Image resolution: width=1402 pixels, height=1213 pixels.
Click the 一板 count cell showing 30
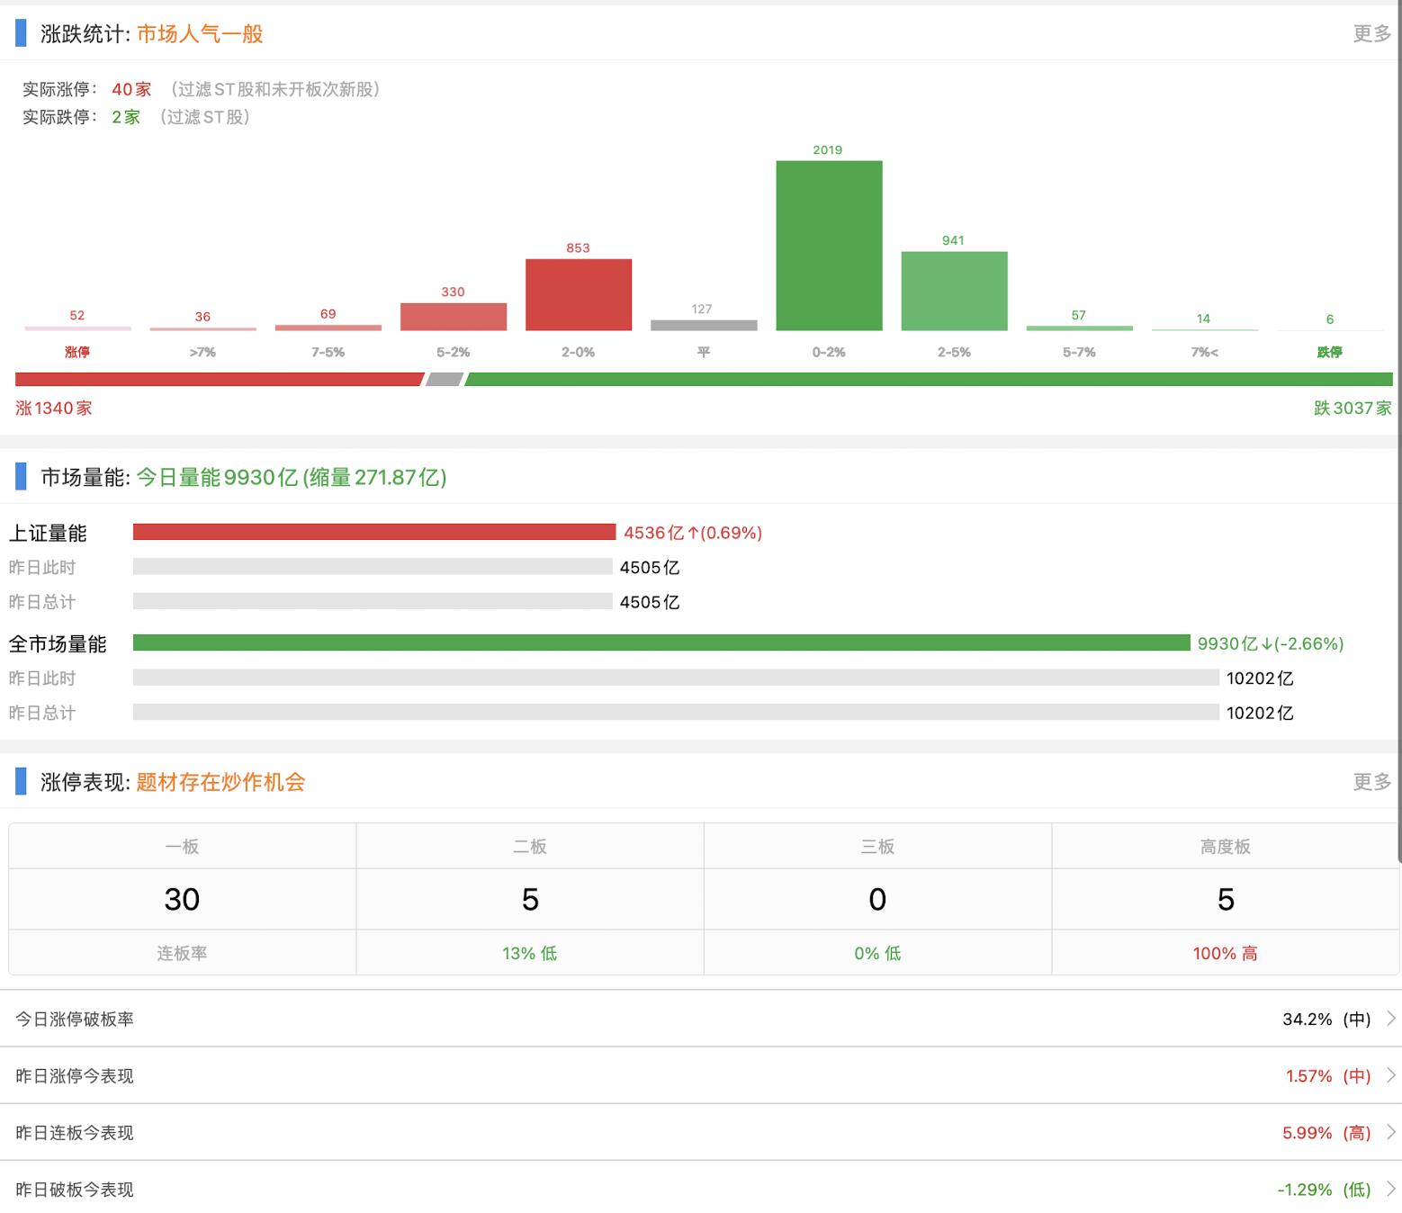click(182, 899)
